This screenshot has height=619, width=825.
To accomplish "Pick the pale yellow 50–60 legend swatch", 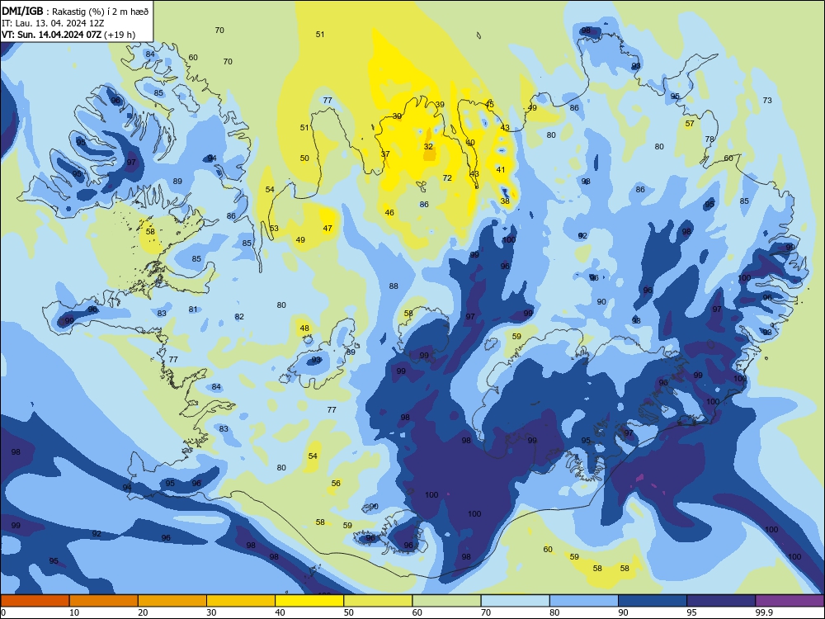I will [x=378, y=601].
